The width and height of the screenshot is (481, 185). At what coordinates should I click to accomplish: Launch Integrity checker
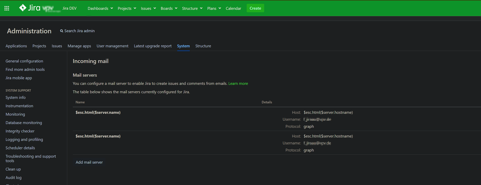tap(20, 131)
